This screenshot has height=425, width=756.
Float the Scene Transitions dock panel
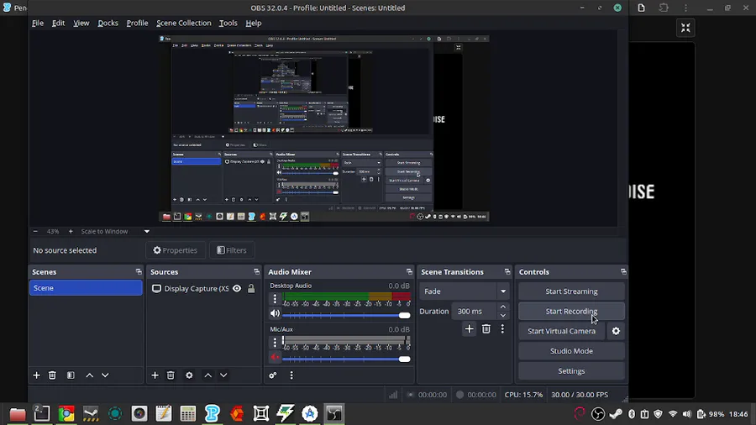tap(507, 272)
